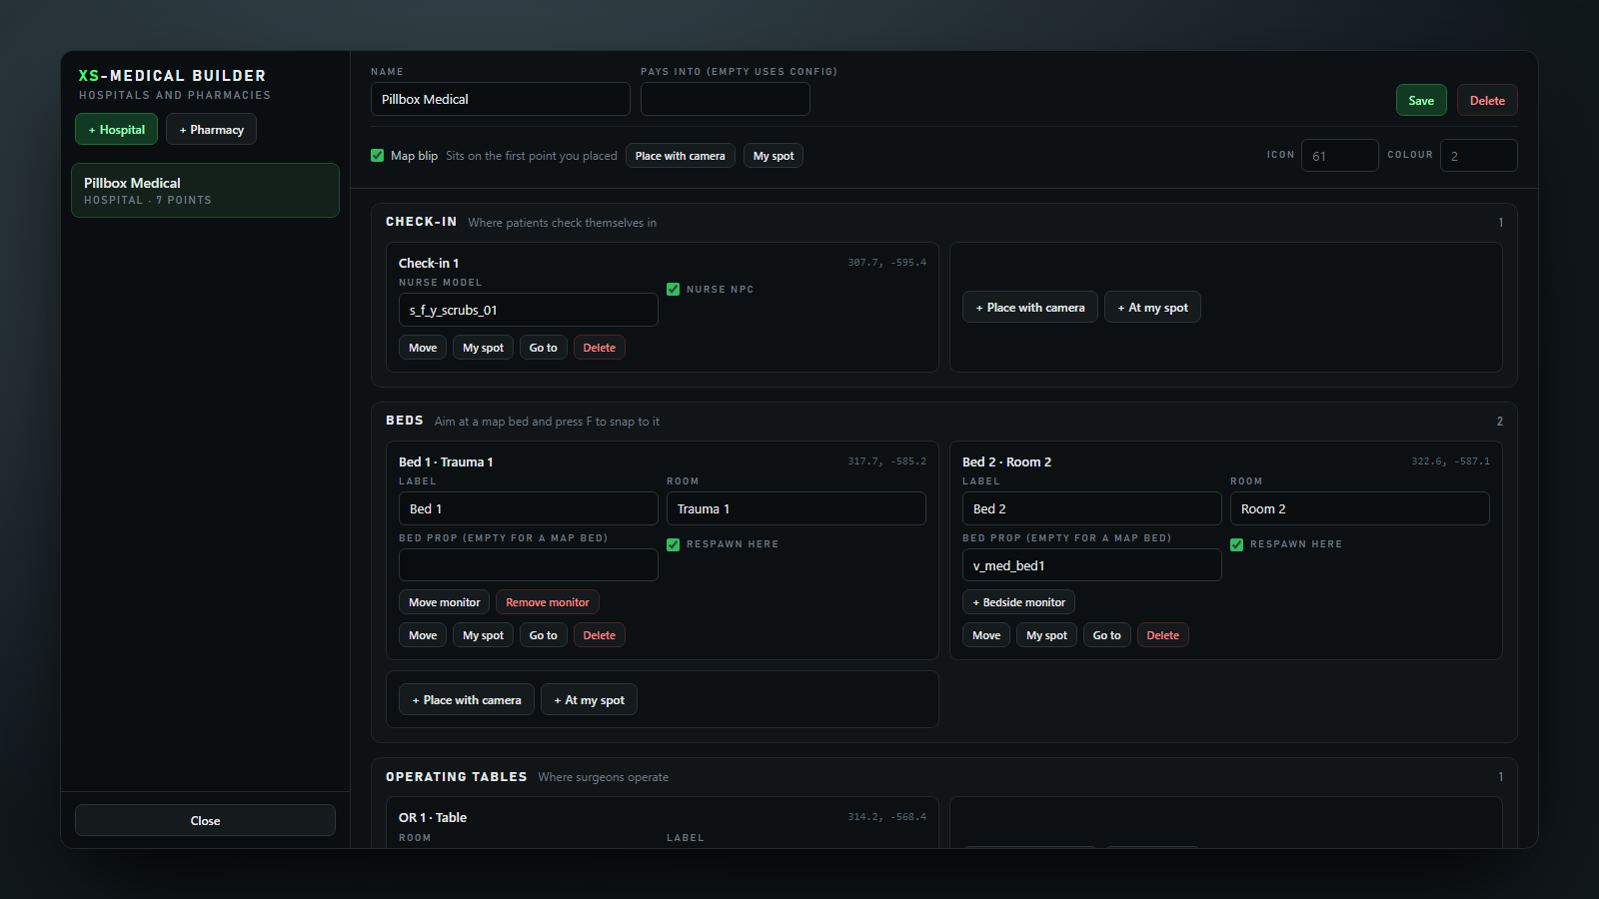Select Pillbox Medical in sidebar list
The height and width of the screenshot is (899, 1599).
pos(205,190)
